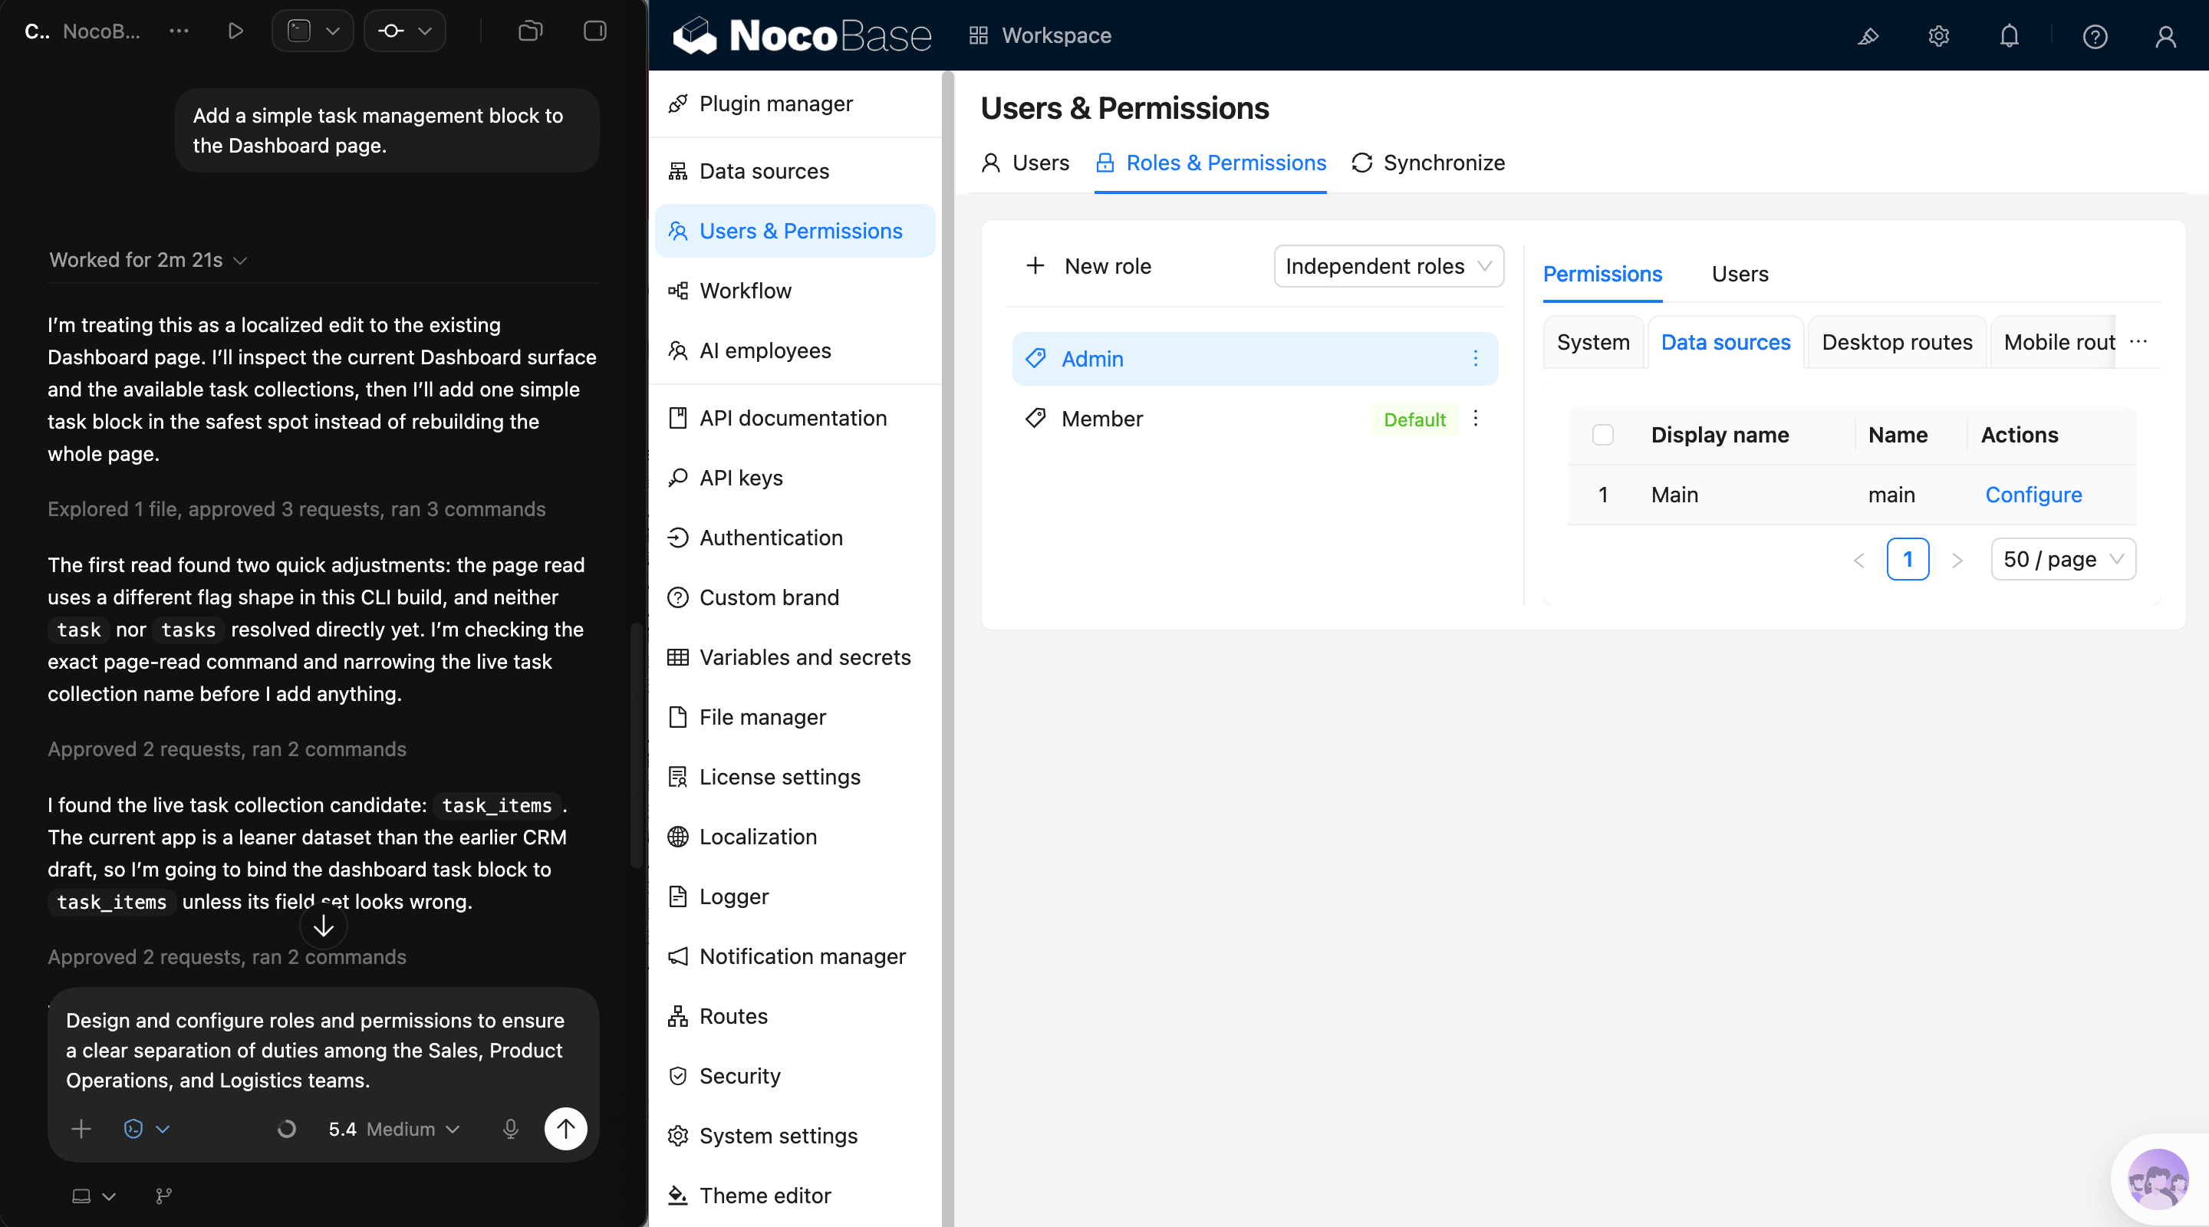Open the Theme editor
This screenshot has width=2209, height=1227.
pyautogui.click(x=764, y=1195)
